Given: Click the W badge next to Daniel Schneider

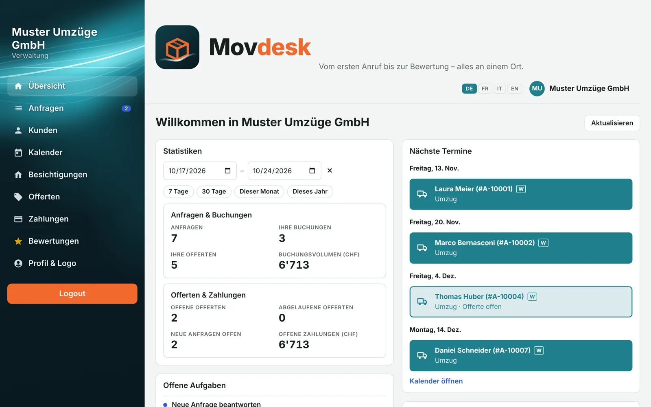Looking at the screenshot, I should point(539,350).
